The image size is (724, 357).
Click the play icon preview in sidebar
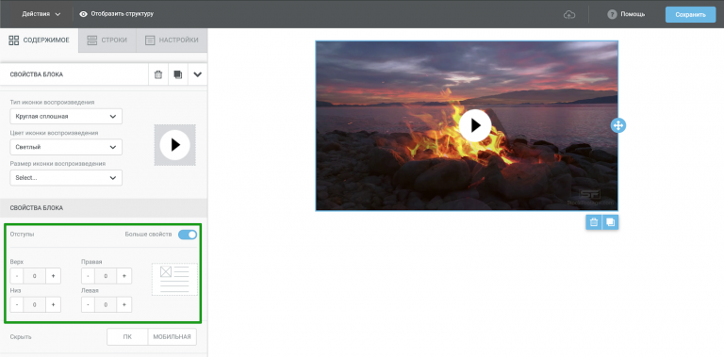pyautogui.click(x=175, y=145)
